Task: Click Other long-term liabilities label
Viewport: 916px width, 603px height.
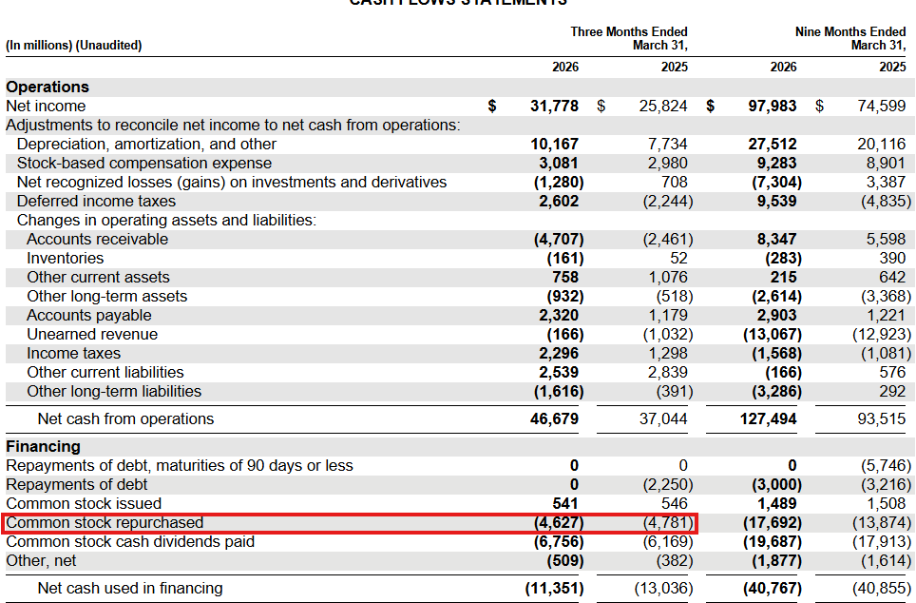Action: 114,391
